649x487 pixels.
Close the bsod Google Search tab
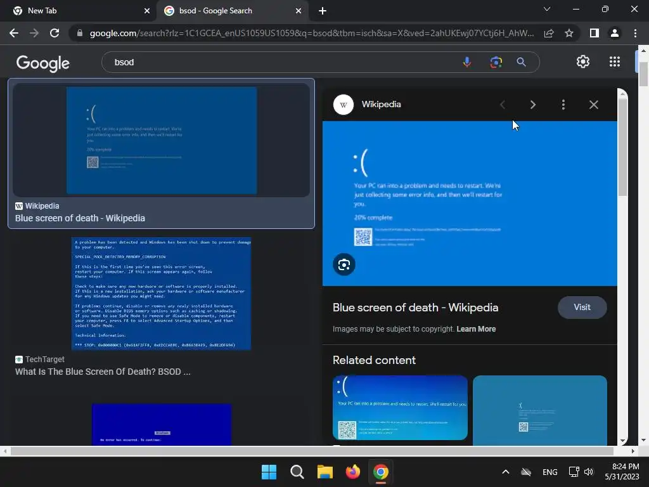(299, 11)
